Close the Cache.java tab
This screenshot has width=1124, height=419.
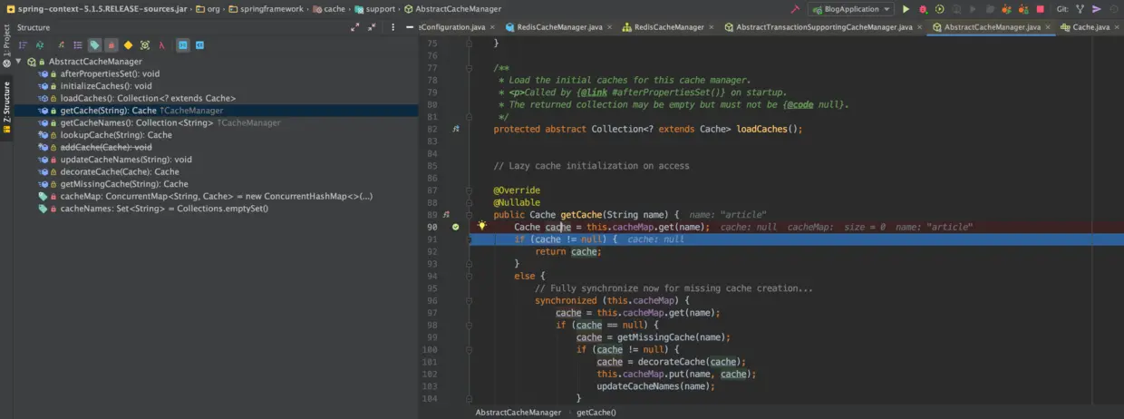pos(1118,27)
